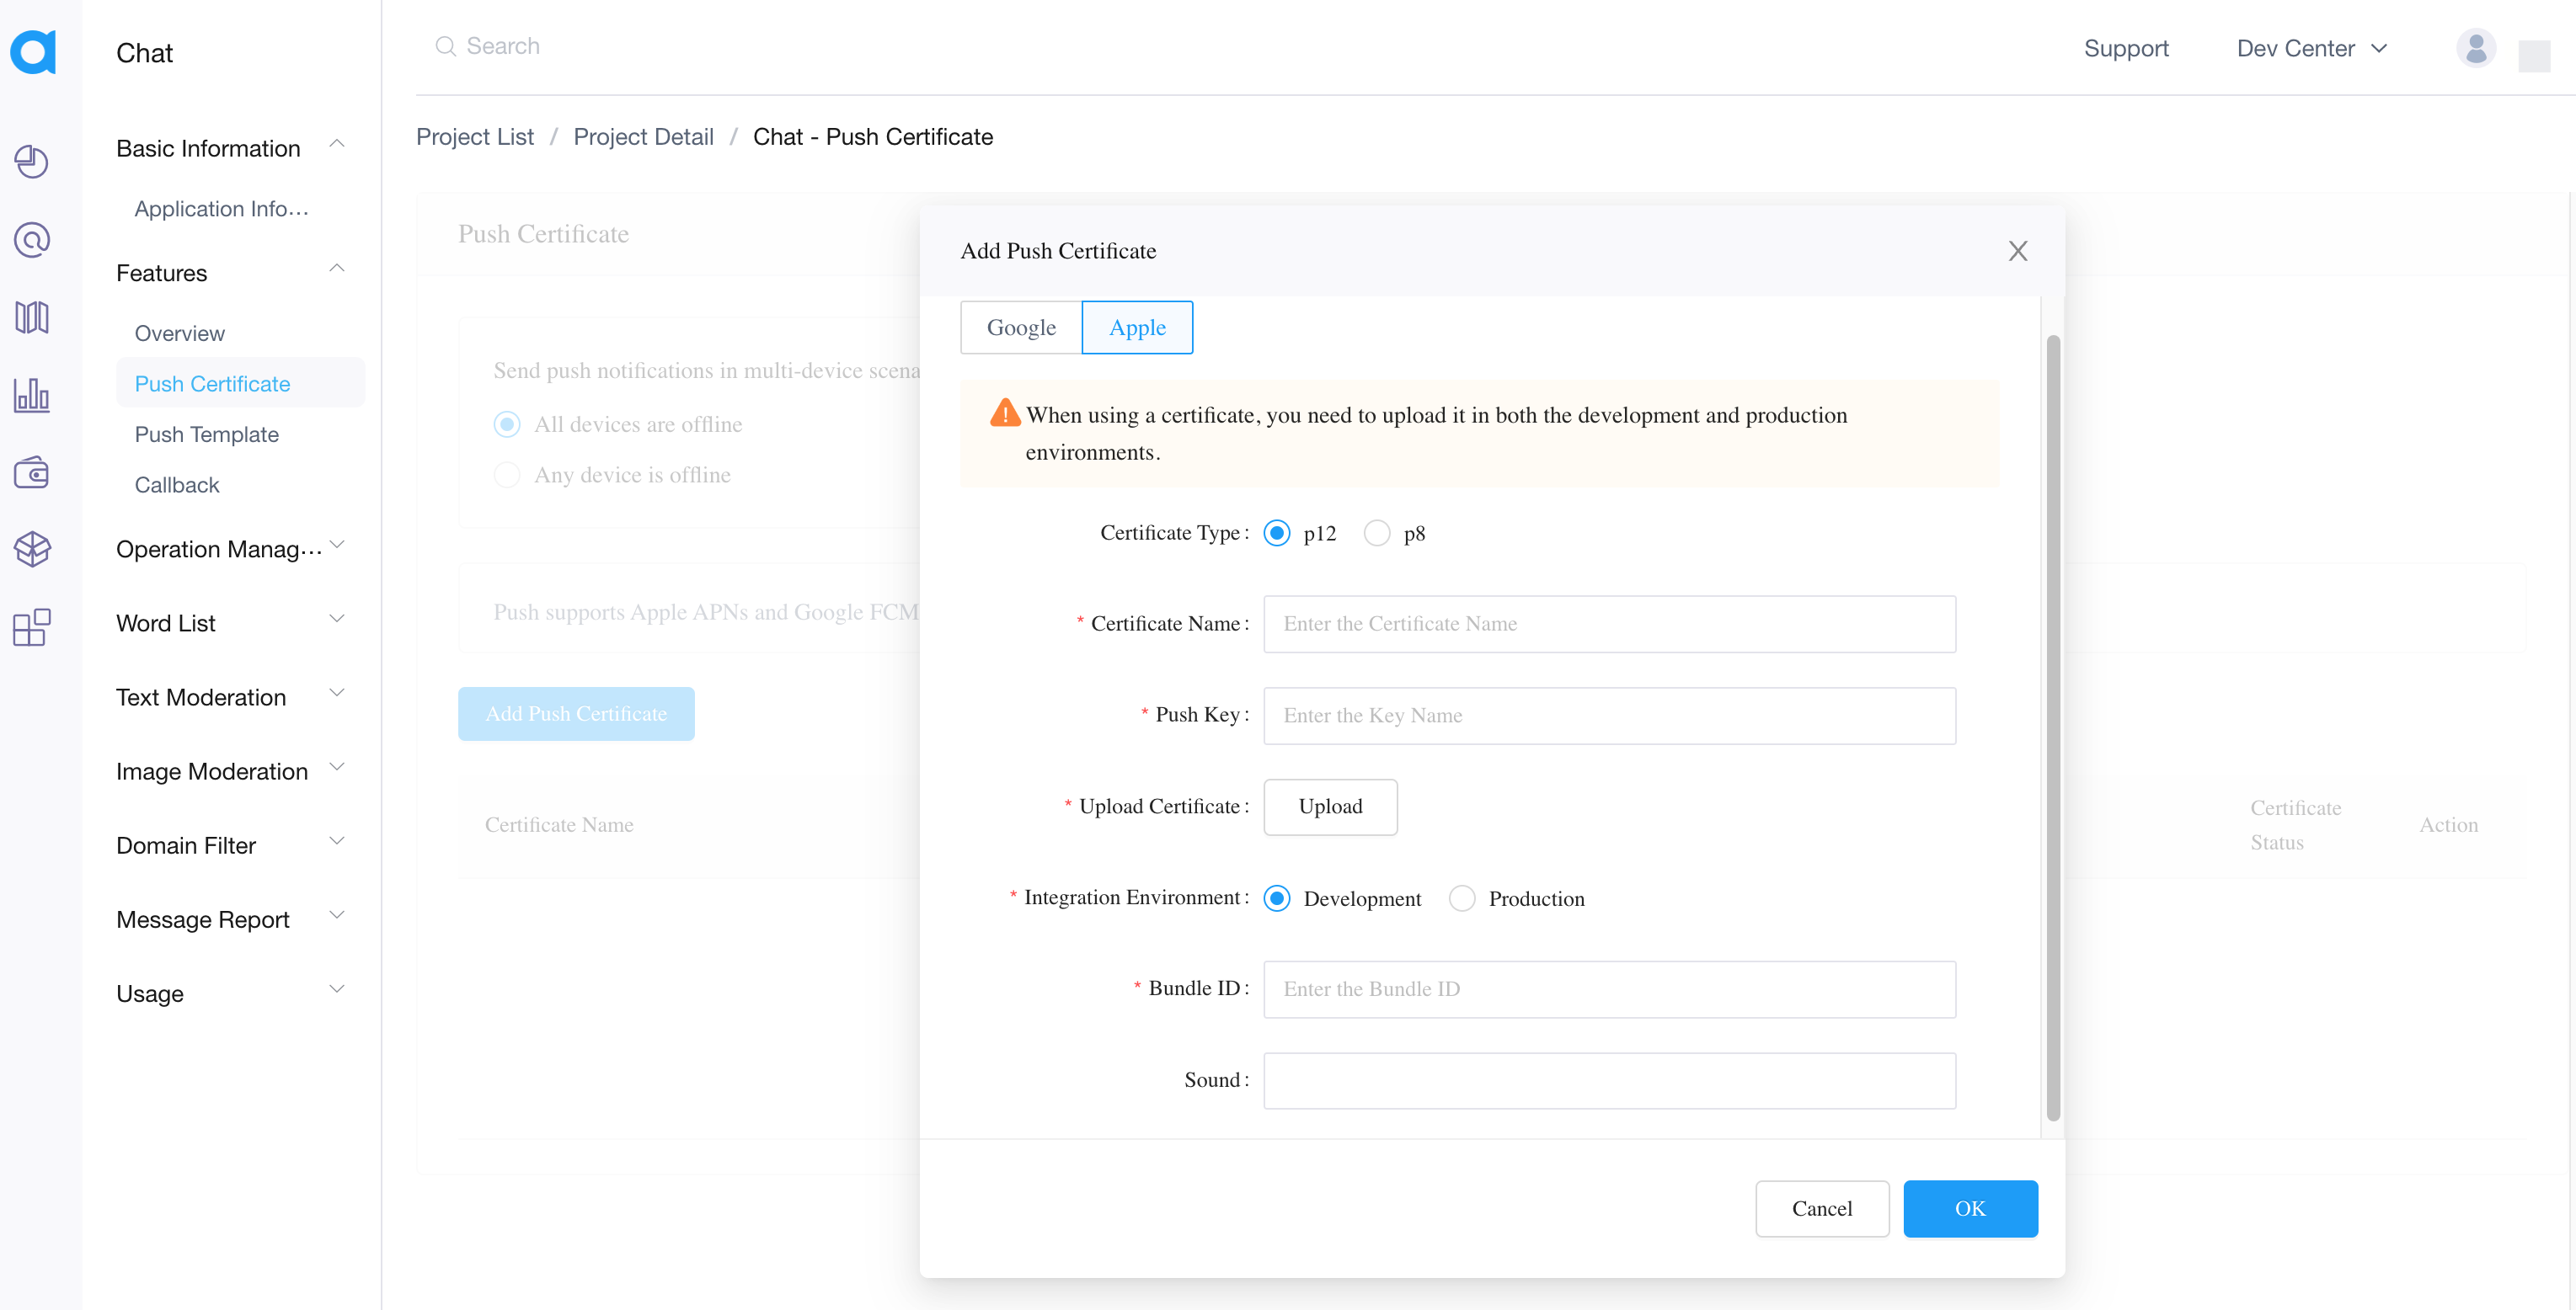The image size is (2576, 1310).
Task: Click the Upload certificate button
Action: pyautogui.click(x=1329, y=806)
